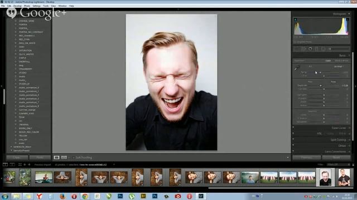Image resolution: width=357 pixels, height=200 pixels.
Task: Open uTorrent from the taskbar
Action: pos(132,196)
